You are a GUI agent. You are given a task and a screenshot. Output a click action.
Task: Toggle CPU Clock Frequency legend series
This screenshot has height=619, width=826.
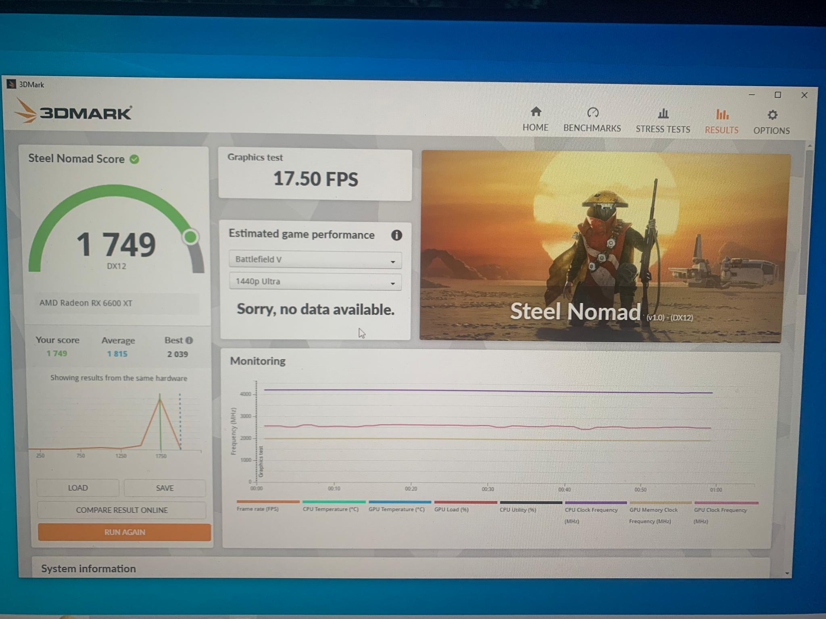point(596,513)
